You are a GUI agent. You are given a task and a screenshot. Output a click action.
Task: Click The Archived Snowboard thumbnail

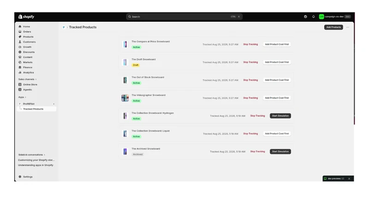[x=125, y=152]
